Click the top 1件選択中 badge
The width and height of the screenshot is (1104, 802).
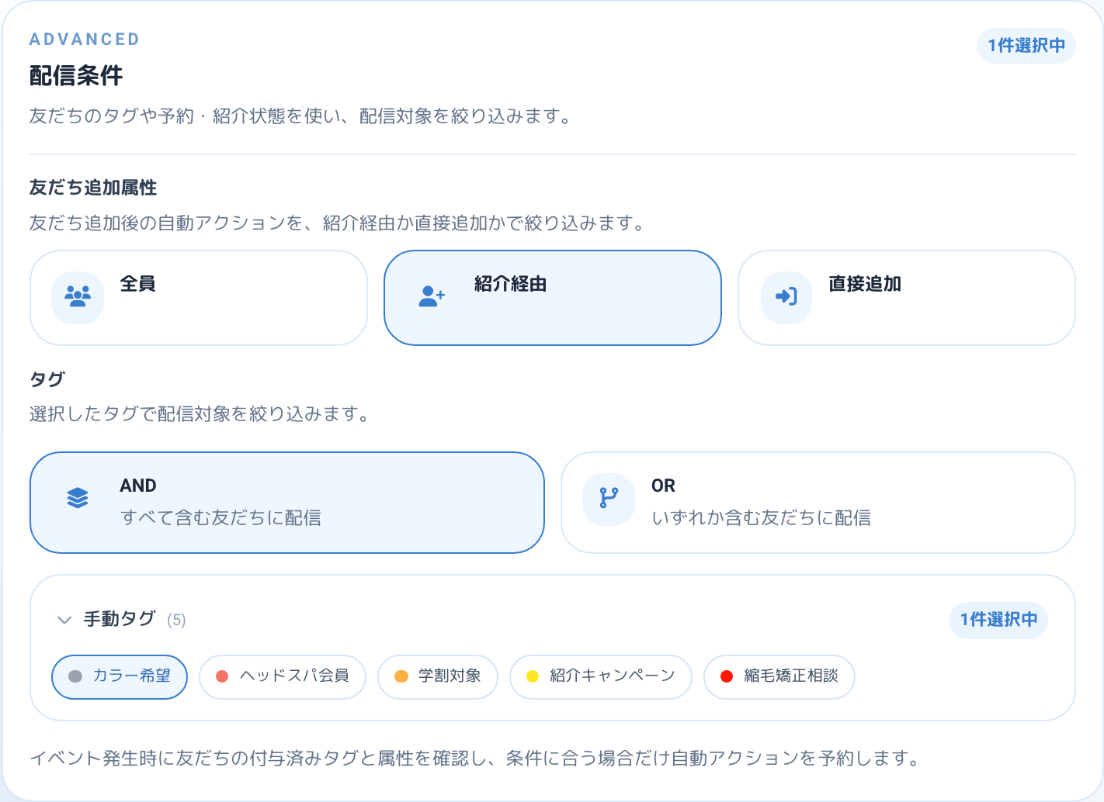point(1026,46)
